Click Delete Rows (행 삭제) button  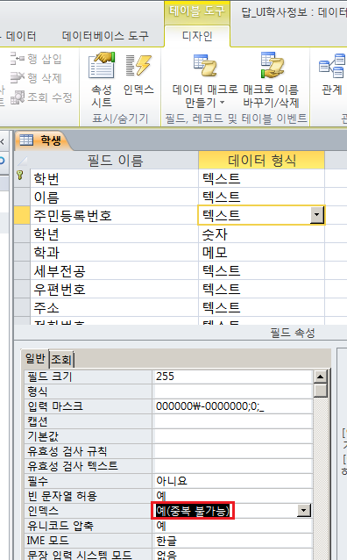[x=36, y=77]
